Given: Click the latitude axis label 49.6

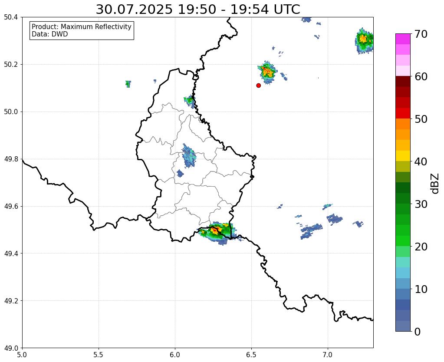Looking at the screenshot, I should pyautogui.click(x=11, y=206).
